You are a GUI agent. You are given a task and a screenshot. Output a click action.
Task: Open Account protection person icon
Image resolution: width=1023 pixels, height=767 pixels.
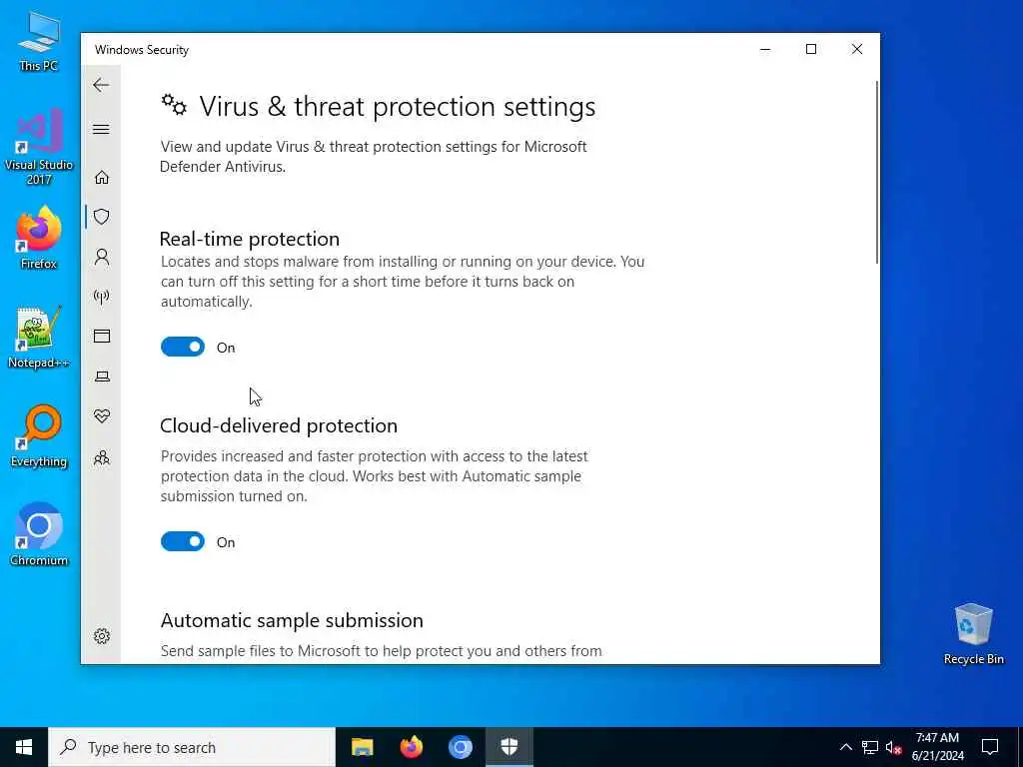102,257
